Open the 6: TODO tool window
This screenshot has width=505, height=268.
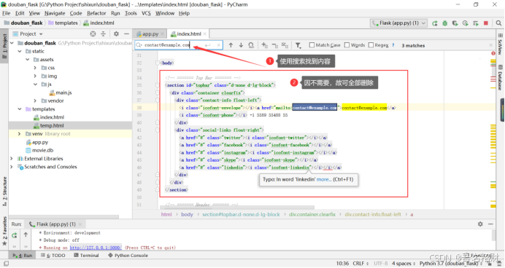click(53, 256)
